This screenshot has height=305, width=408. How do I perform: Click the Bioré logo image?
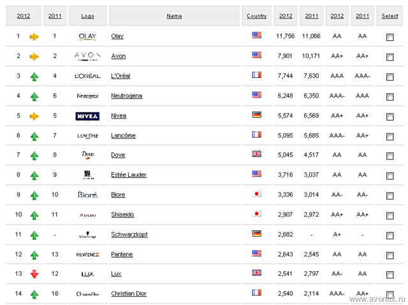(88, 195)
